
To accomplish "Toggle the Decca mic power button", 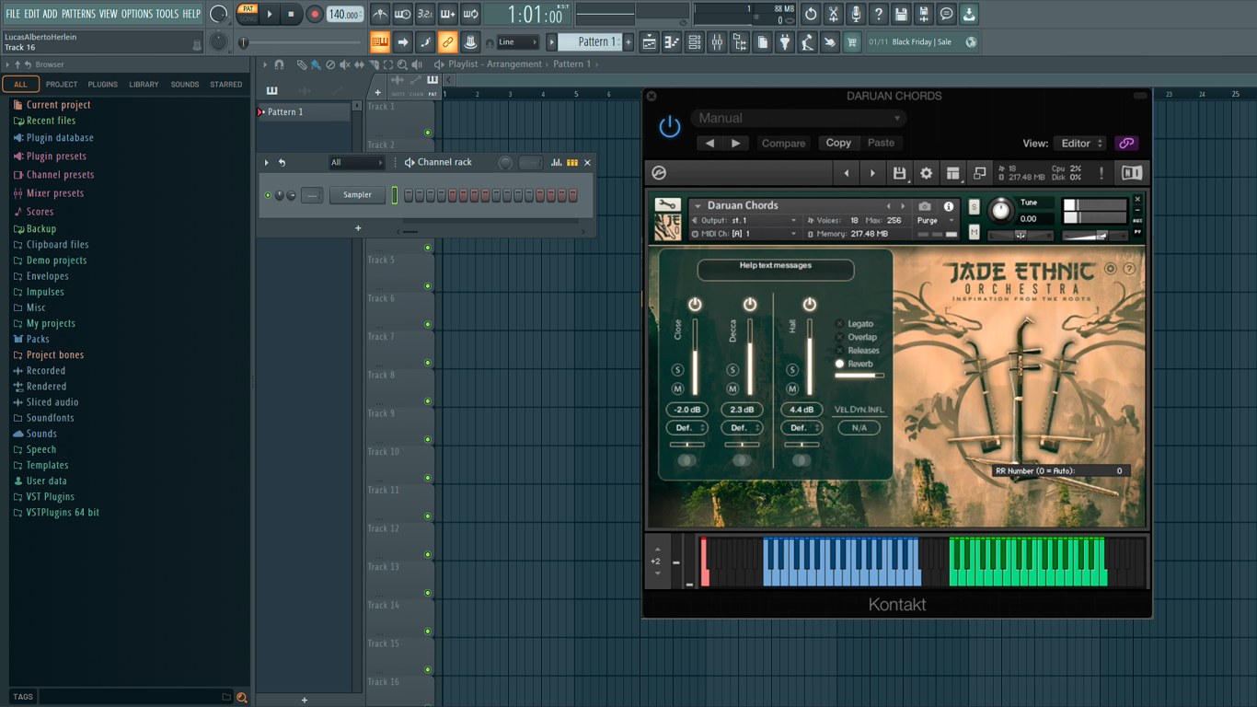I will tap(750, 305).
